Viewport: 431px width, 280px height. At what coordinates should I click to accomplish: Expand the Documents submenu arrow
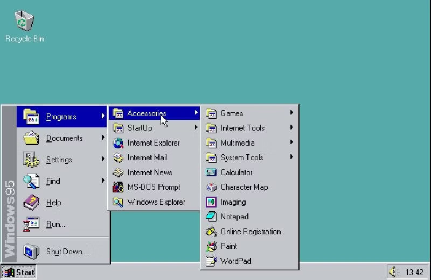[x=103, y=138]
